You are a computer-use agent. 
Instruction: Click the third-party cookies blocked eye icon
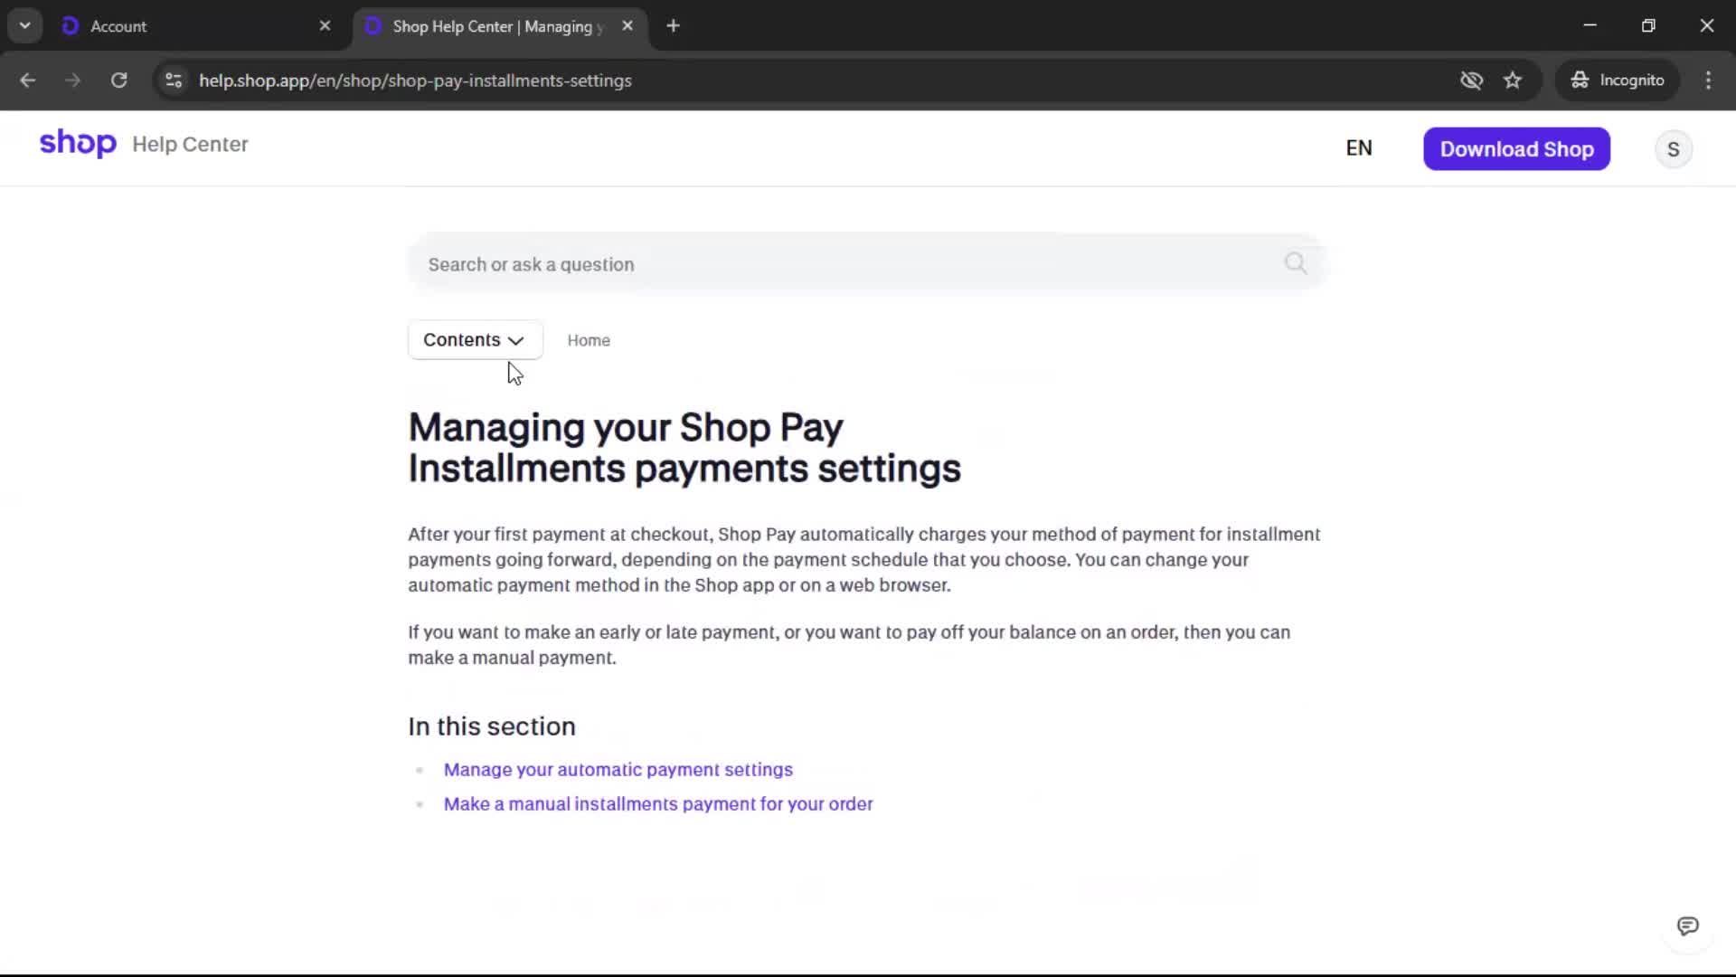[1471, 81]
